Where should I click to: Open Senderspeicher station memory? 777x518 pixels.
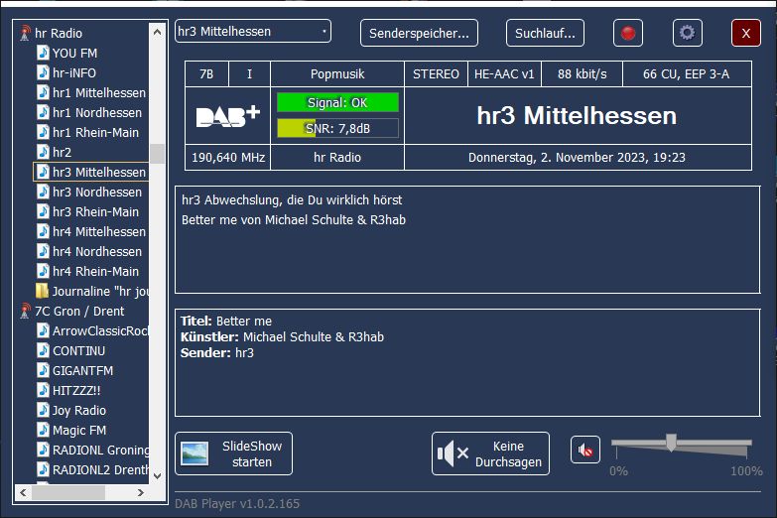coord(419,33)
